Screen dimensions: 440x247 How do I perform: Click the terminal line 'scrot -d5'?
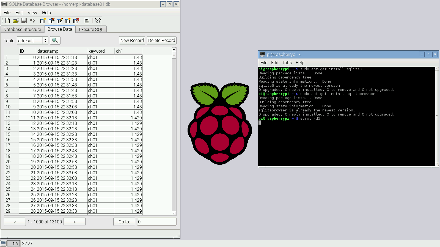click(310, 119)
